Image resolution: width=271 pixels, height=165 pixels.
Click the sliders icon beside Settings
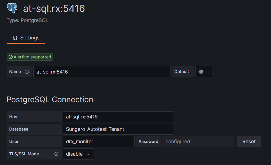point(15,38)
